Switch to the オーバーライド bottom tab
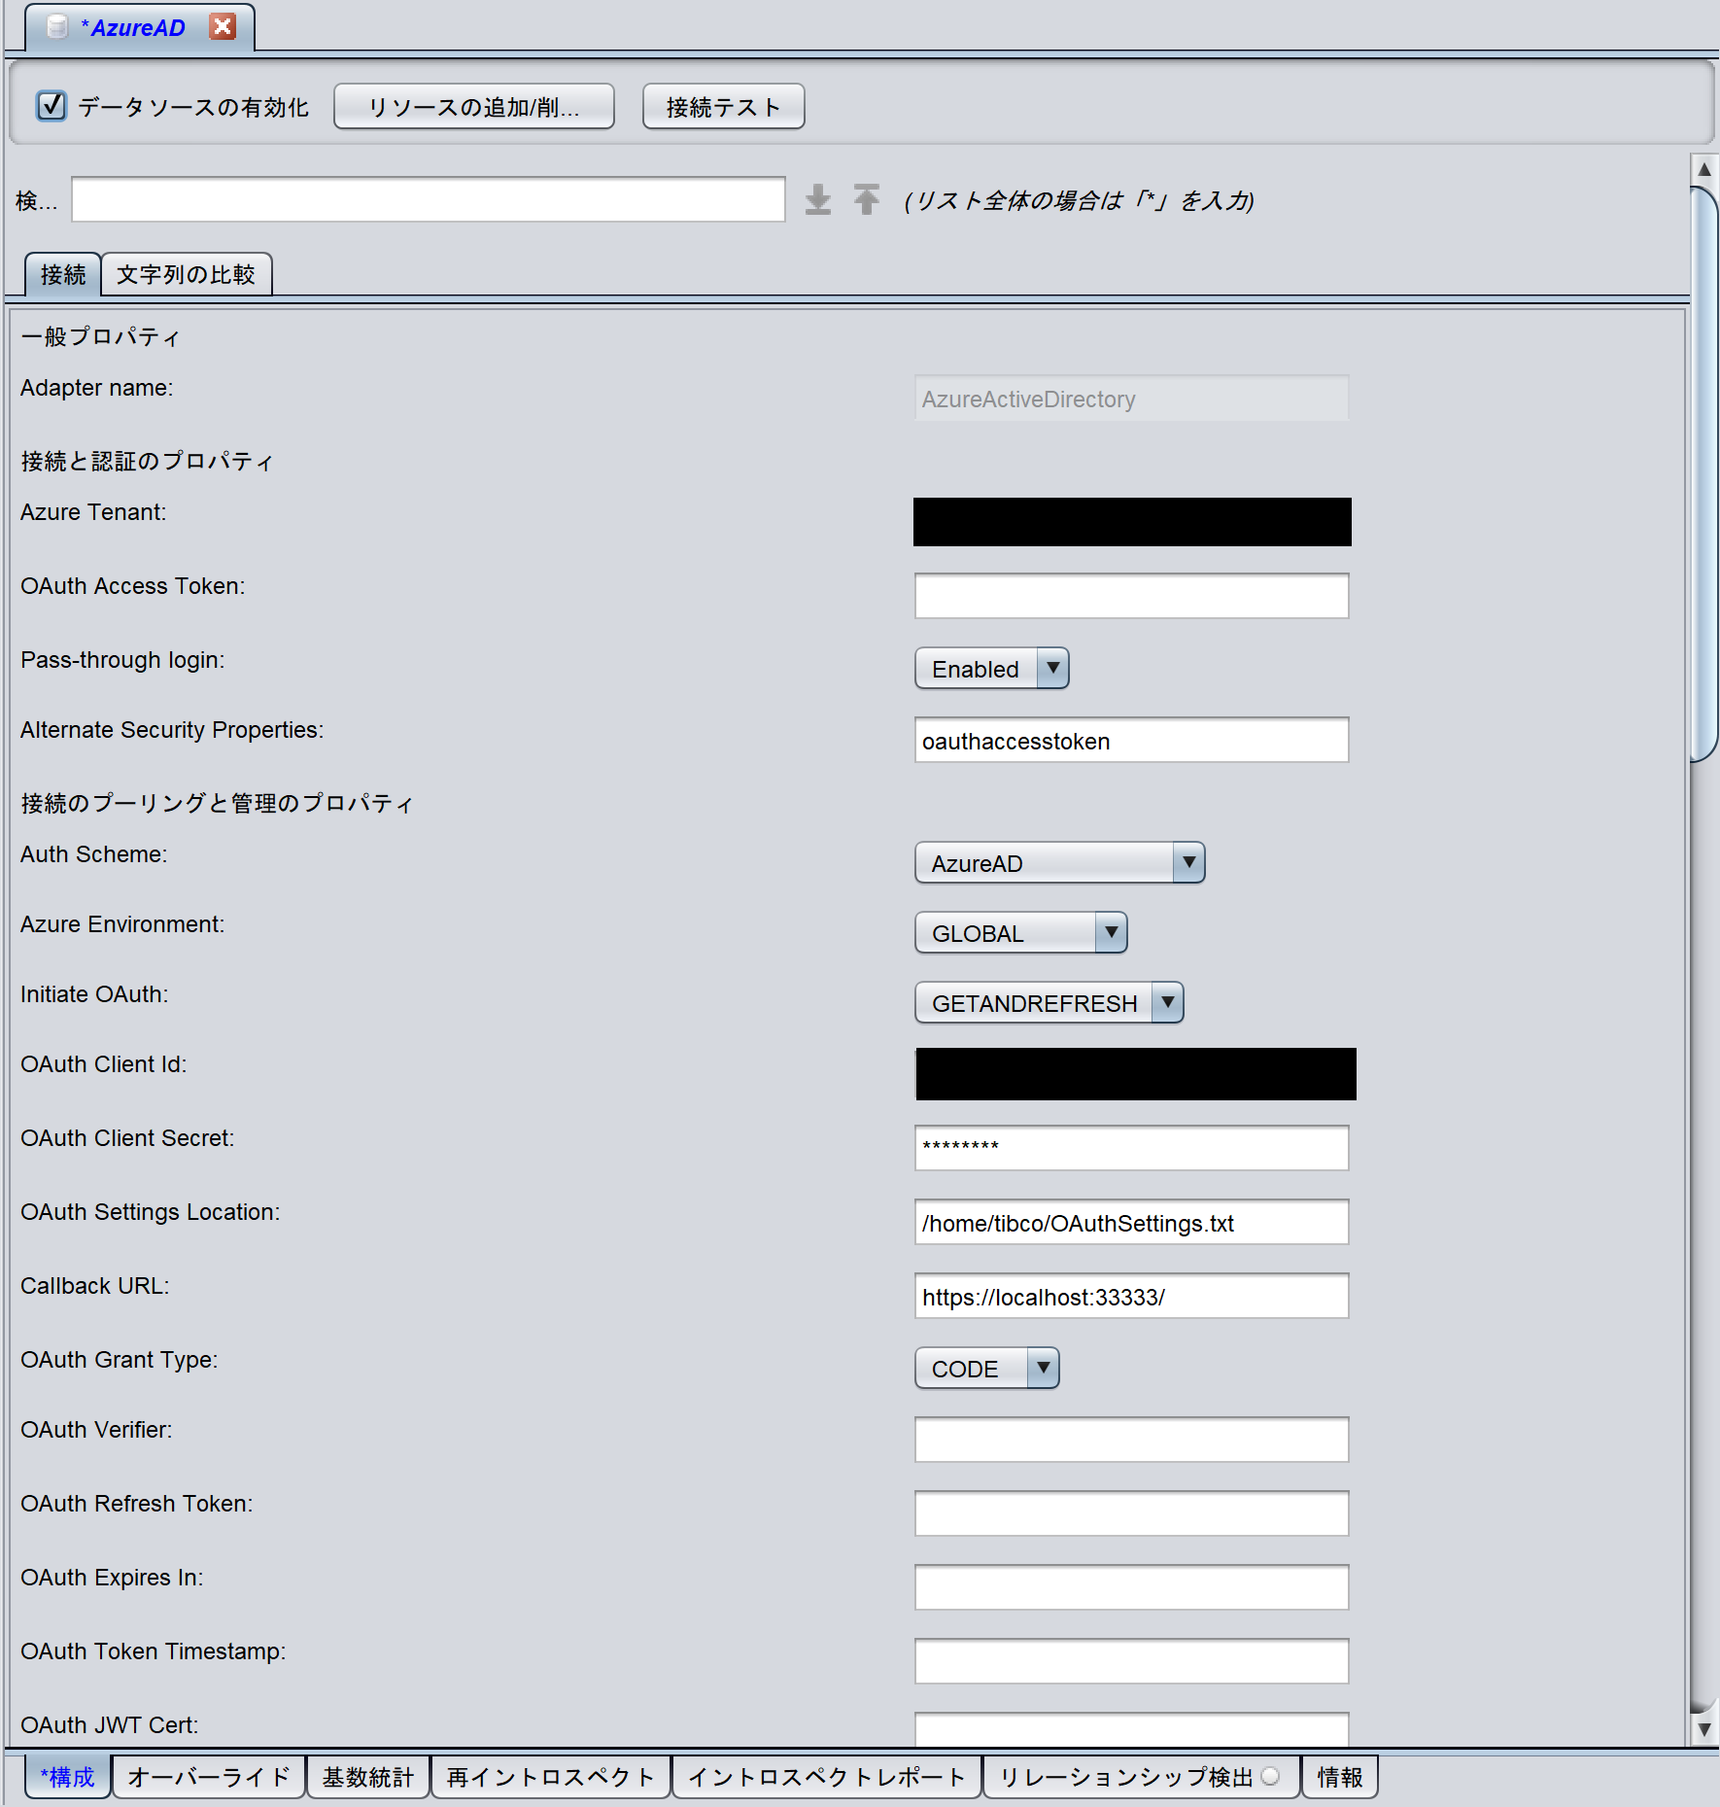This screenshot has width=1720, height=1807. pos(209,1777)
